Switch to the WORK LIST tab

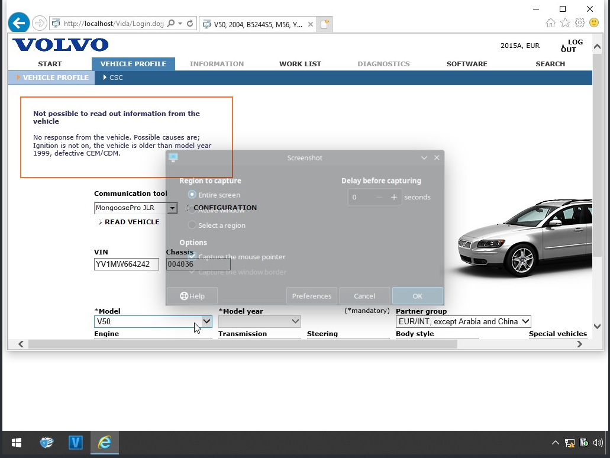[x=300, y=64]
